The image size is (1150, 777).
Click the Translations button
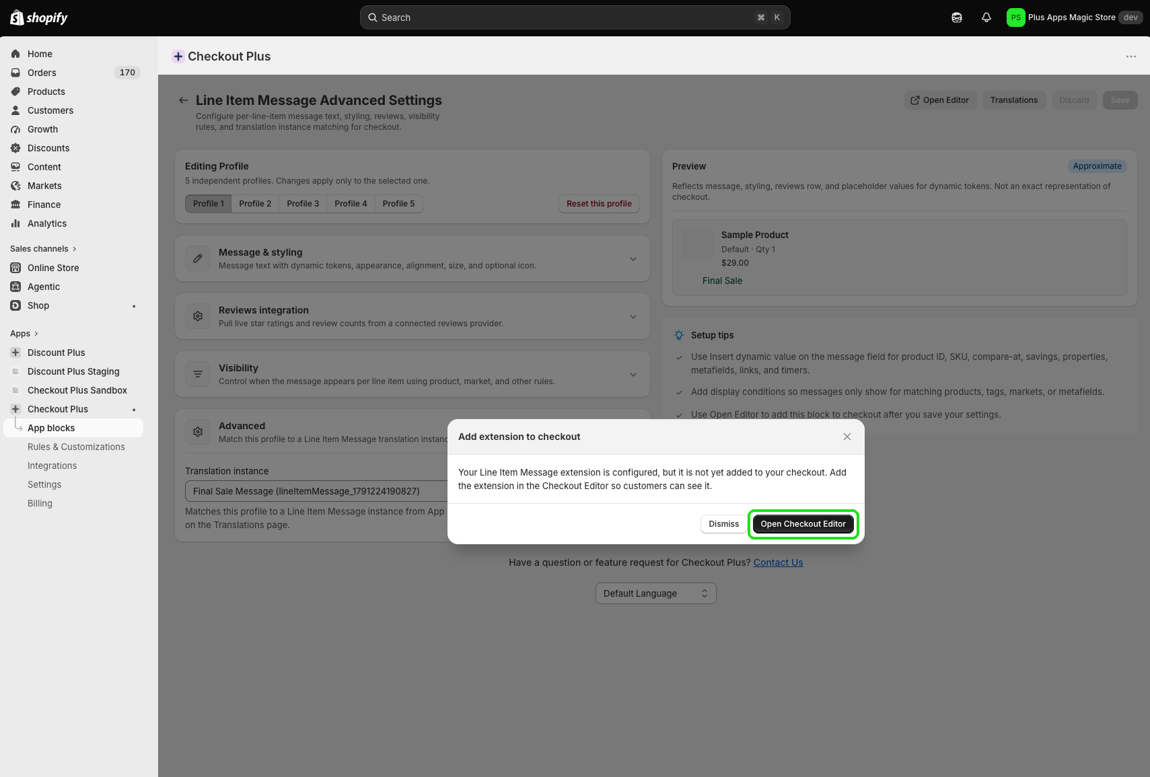click(1014, 100)
